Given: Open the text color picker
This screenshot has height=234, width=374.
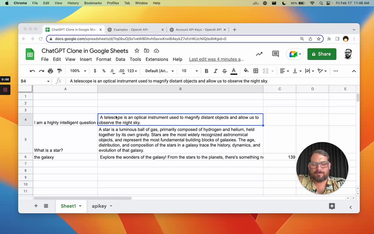Looking at the screenshot, I should tap(234, 71).
